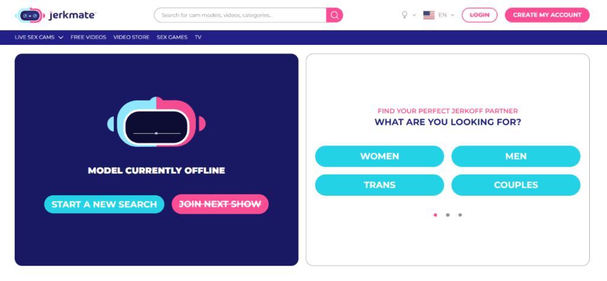Switch to the second carousel dot
This screenshot has height=281, width=607.
point(448,215)
